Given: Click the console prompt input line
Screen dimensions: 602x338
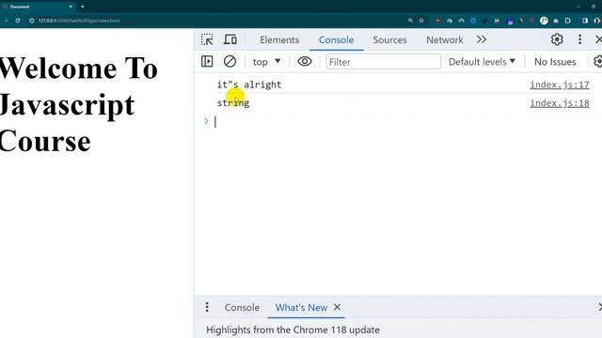Looking at the screenshot, I should click(399, 121).
